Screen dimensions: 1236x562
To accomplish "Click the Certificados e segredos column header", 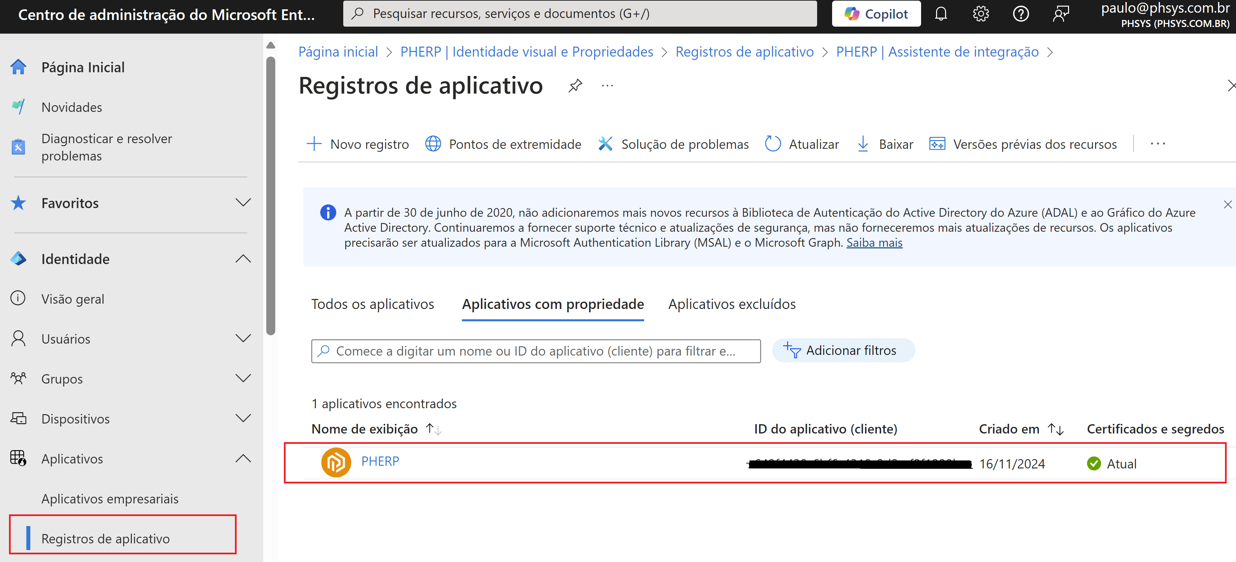I will [1155, 429].
